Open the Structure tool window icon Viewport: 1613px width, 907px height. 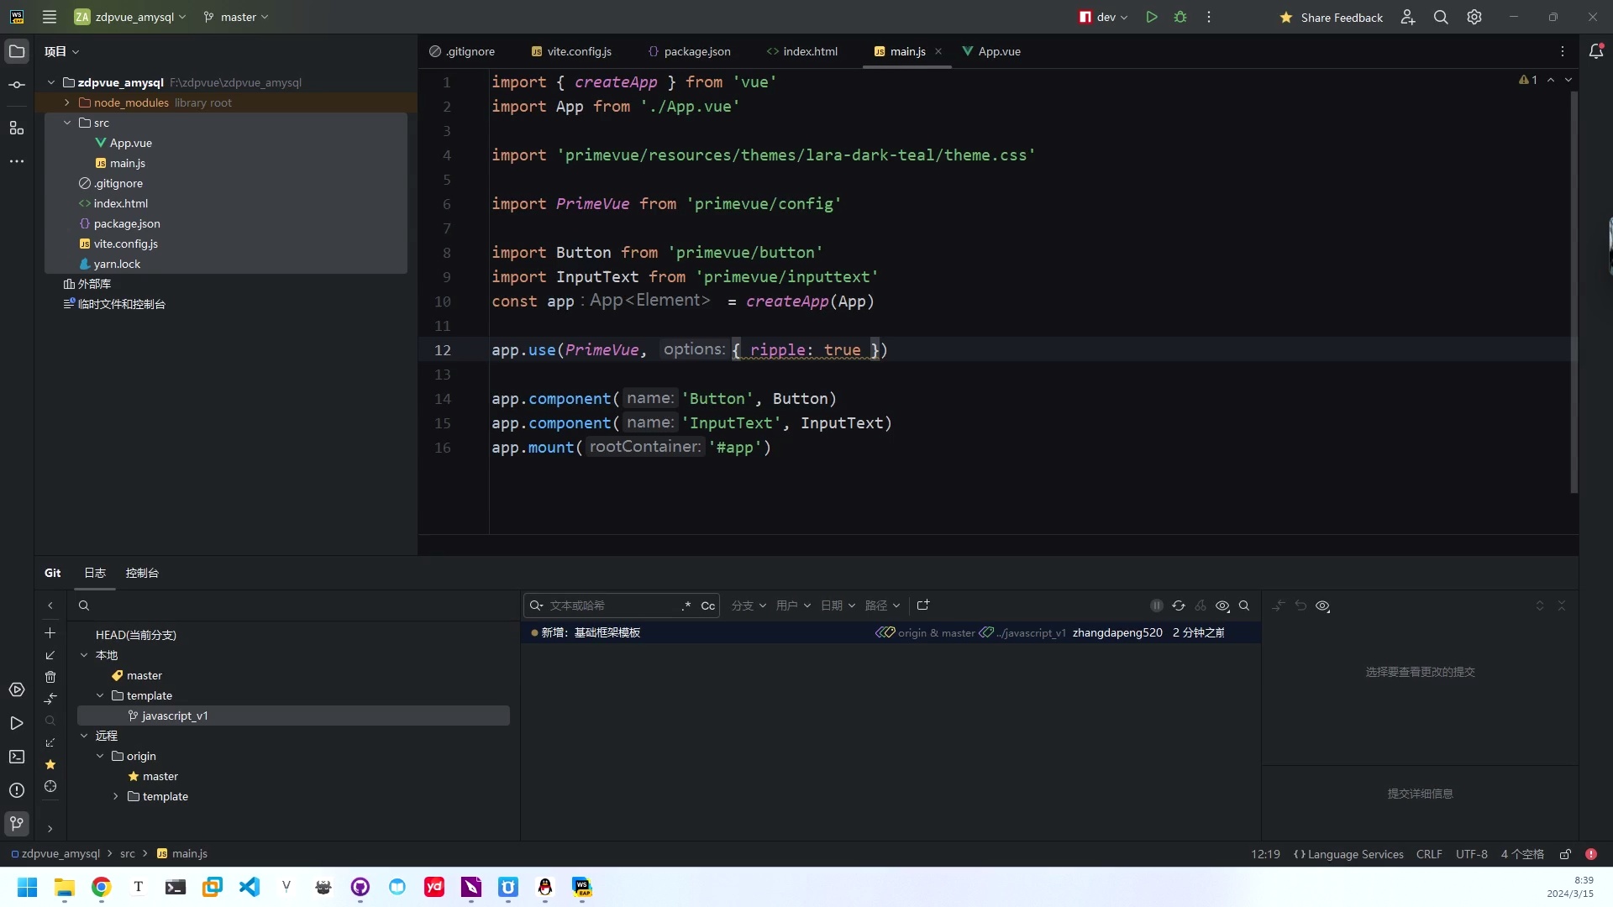click(17, 128)
